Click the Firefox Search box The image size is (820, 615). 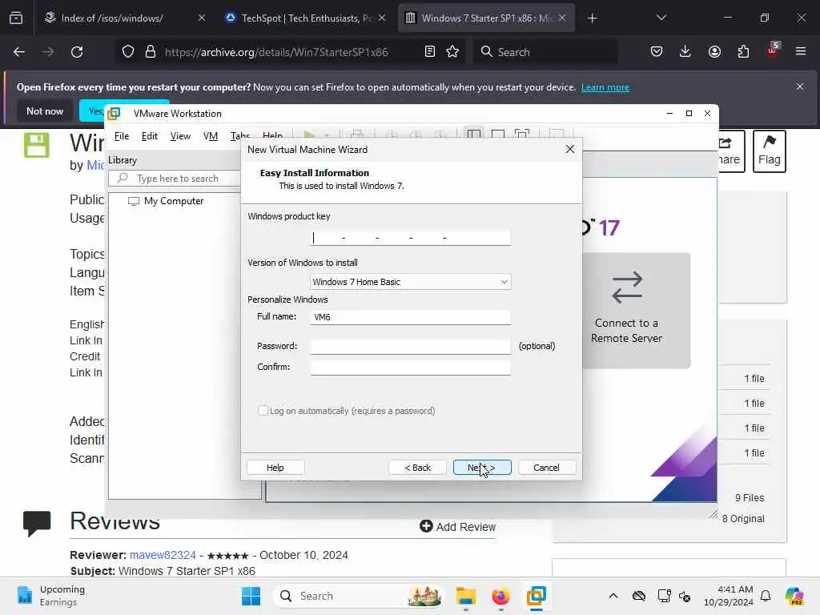545,52
